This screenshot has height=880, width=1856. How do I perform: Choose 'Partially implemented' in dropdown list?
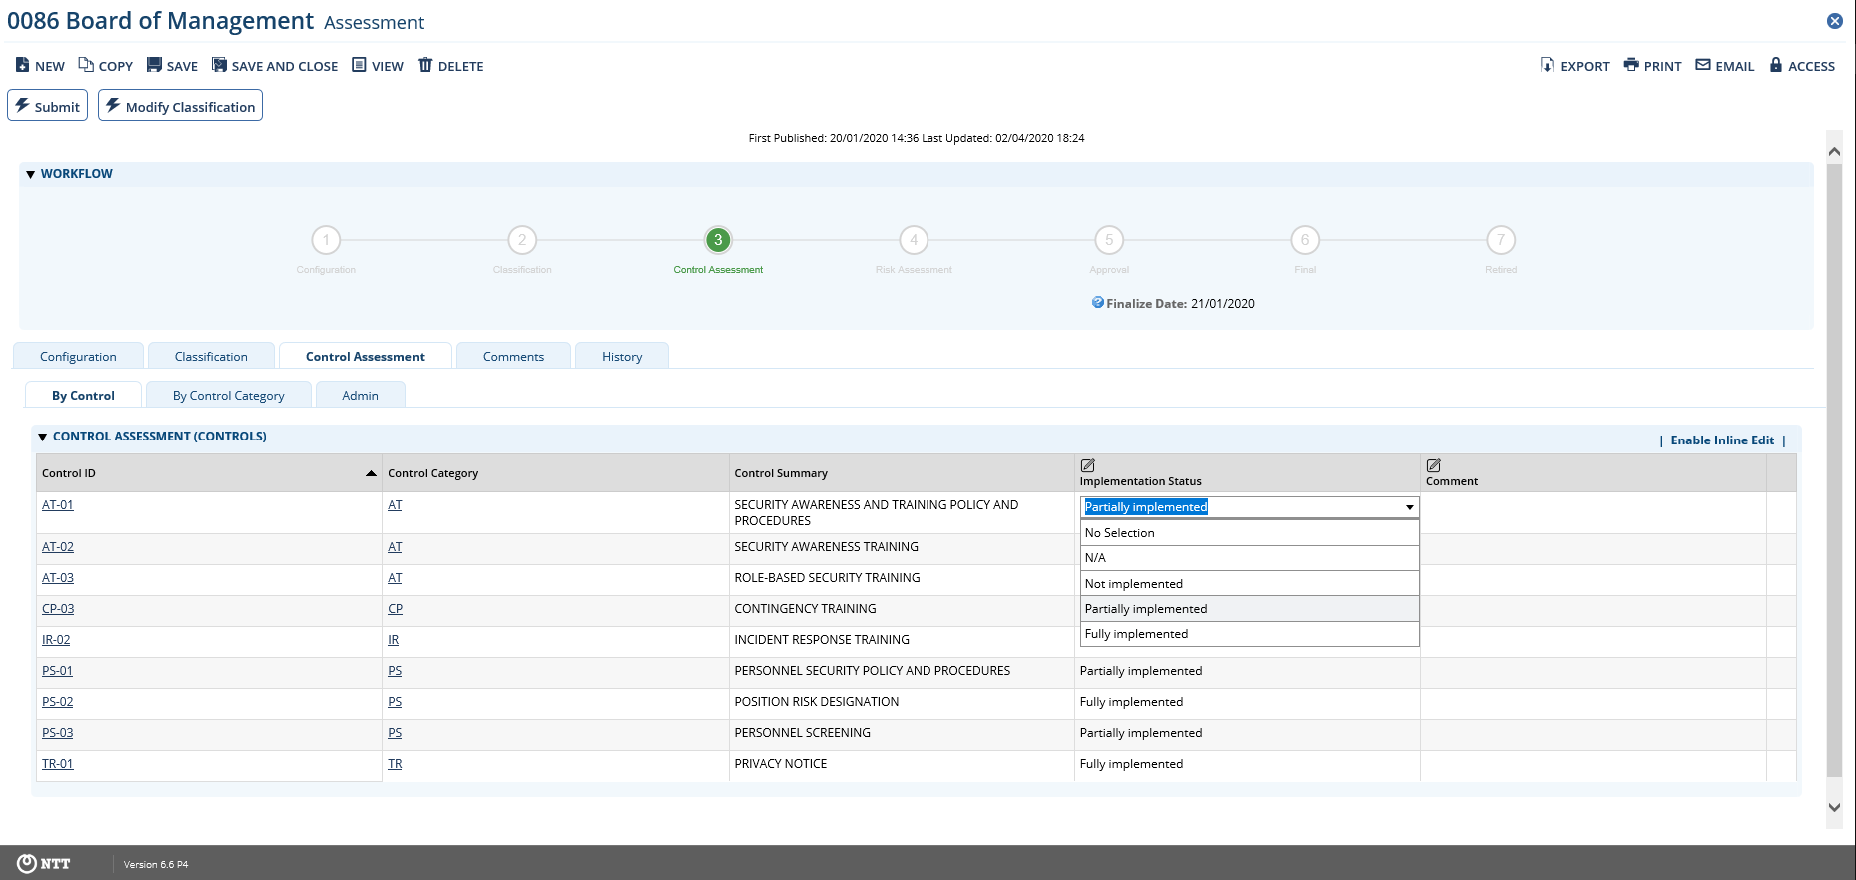[1250, 609]
